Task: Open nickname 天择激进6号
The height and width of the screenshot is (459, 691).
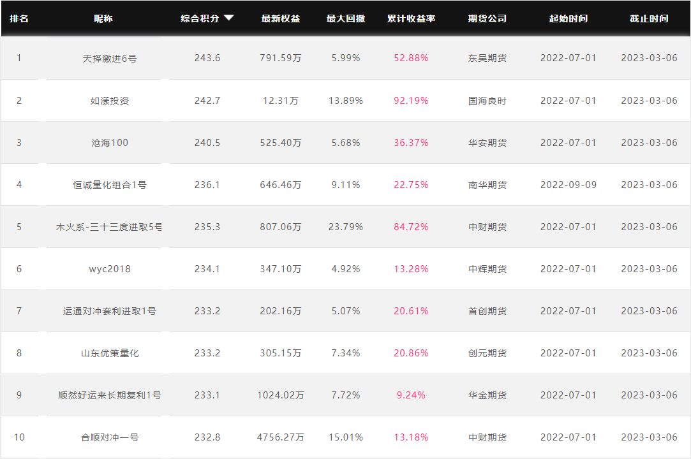Action: click(110, 58)
